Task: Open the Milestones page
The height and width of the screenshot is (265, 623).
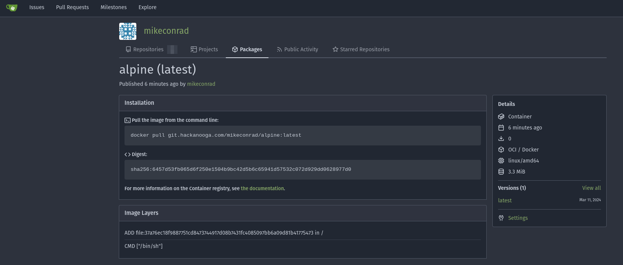Action: pos(113,7)
